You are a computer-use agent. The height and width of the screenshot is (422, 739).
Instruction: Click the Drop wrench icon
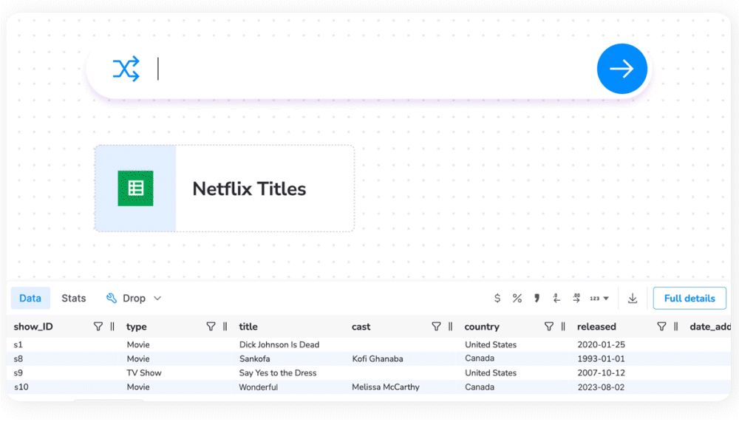112,298
